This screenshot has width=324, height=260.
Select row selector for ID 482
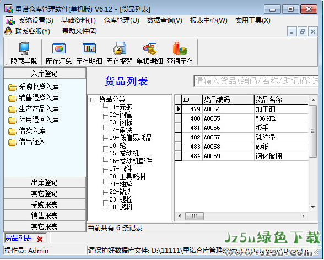[178, 137]
